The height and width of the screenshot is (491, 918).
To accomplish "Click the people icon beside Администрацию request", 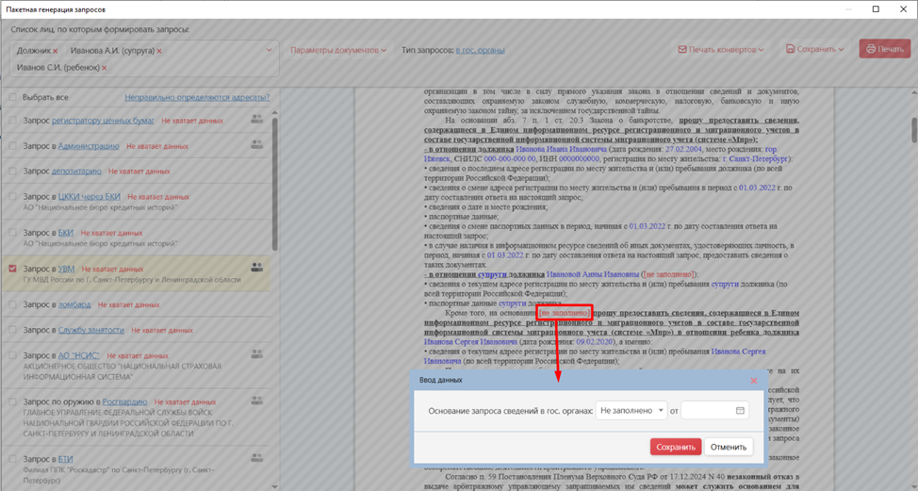I will tap(256, 145).
